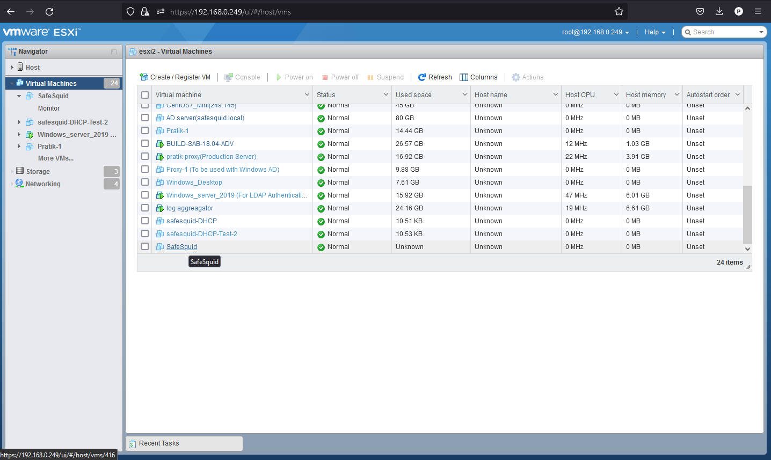Click VM icon beside log aggreagator
Viewport: 771px width, 460px height.
click(160, 208)
